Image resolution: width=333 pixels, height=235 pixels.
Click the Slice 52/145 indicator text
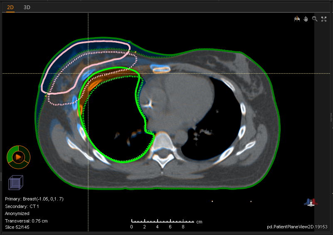click(x=17, y=227)
